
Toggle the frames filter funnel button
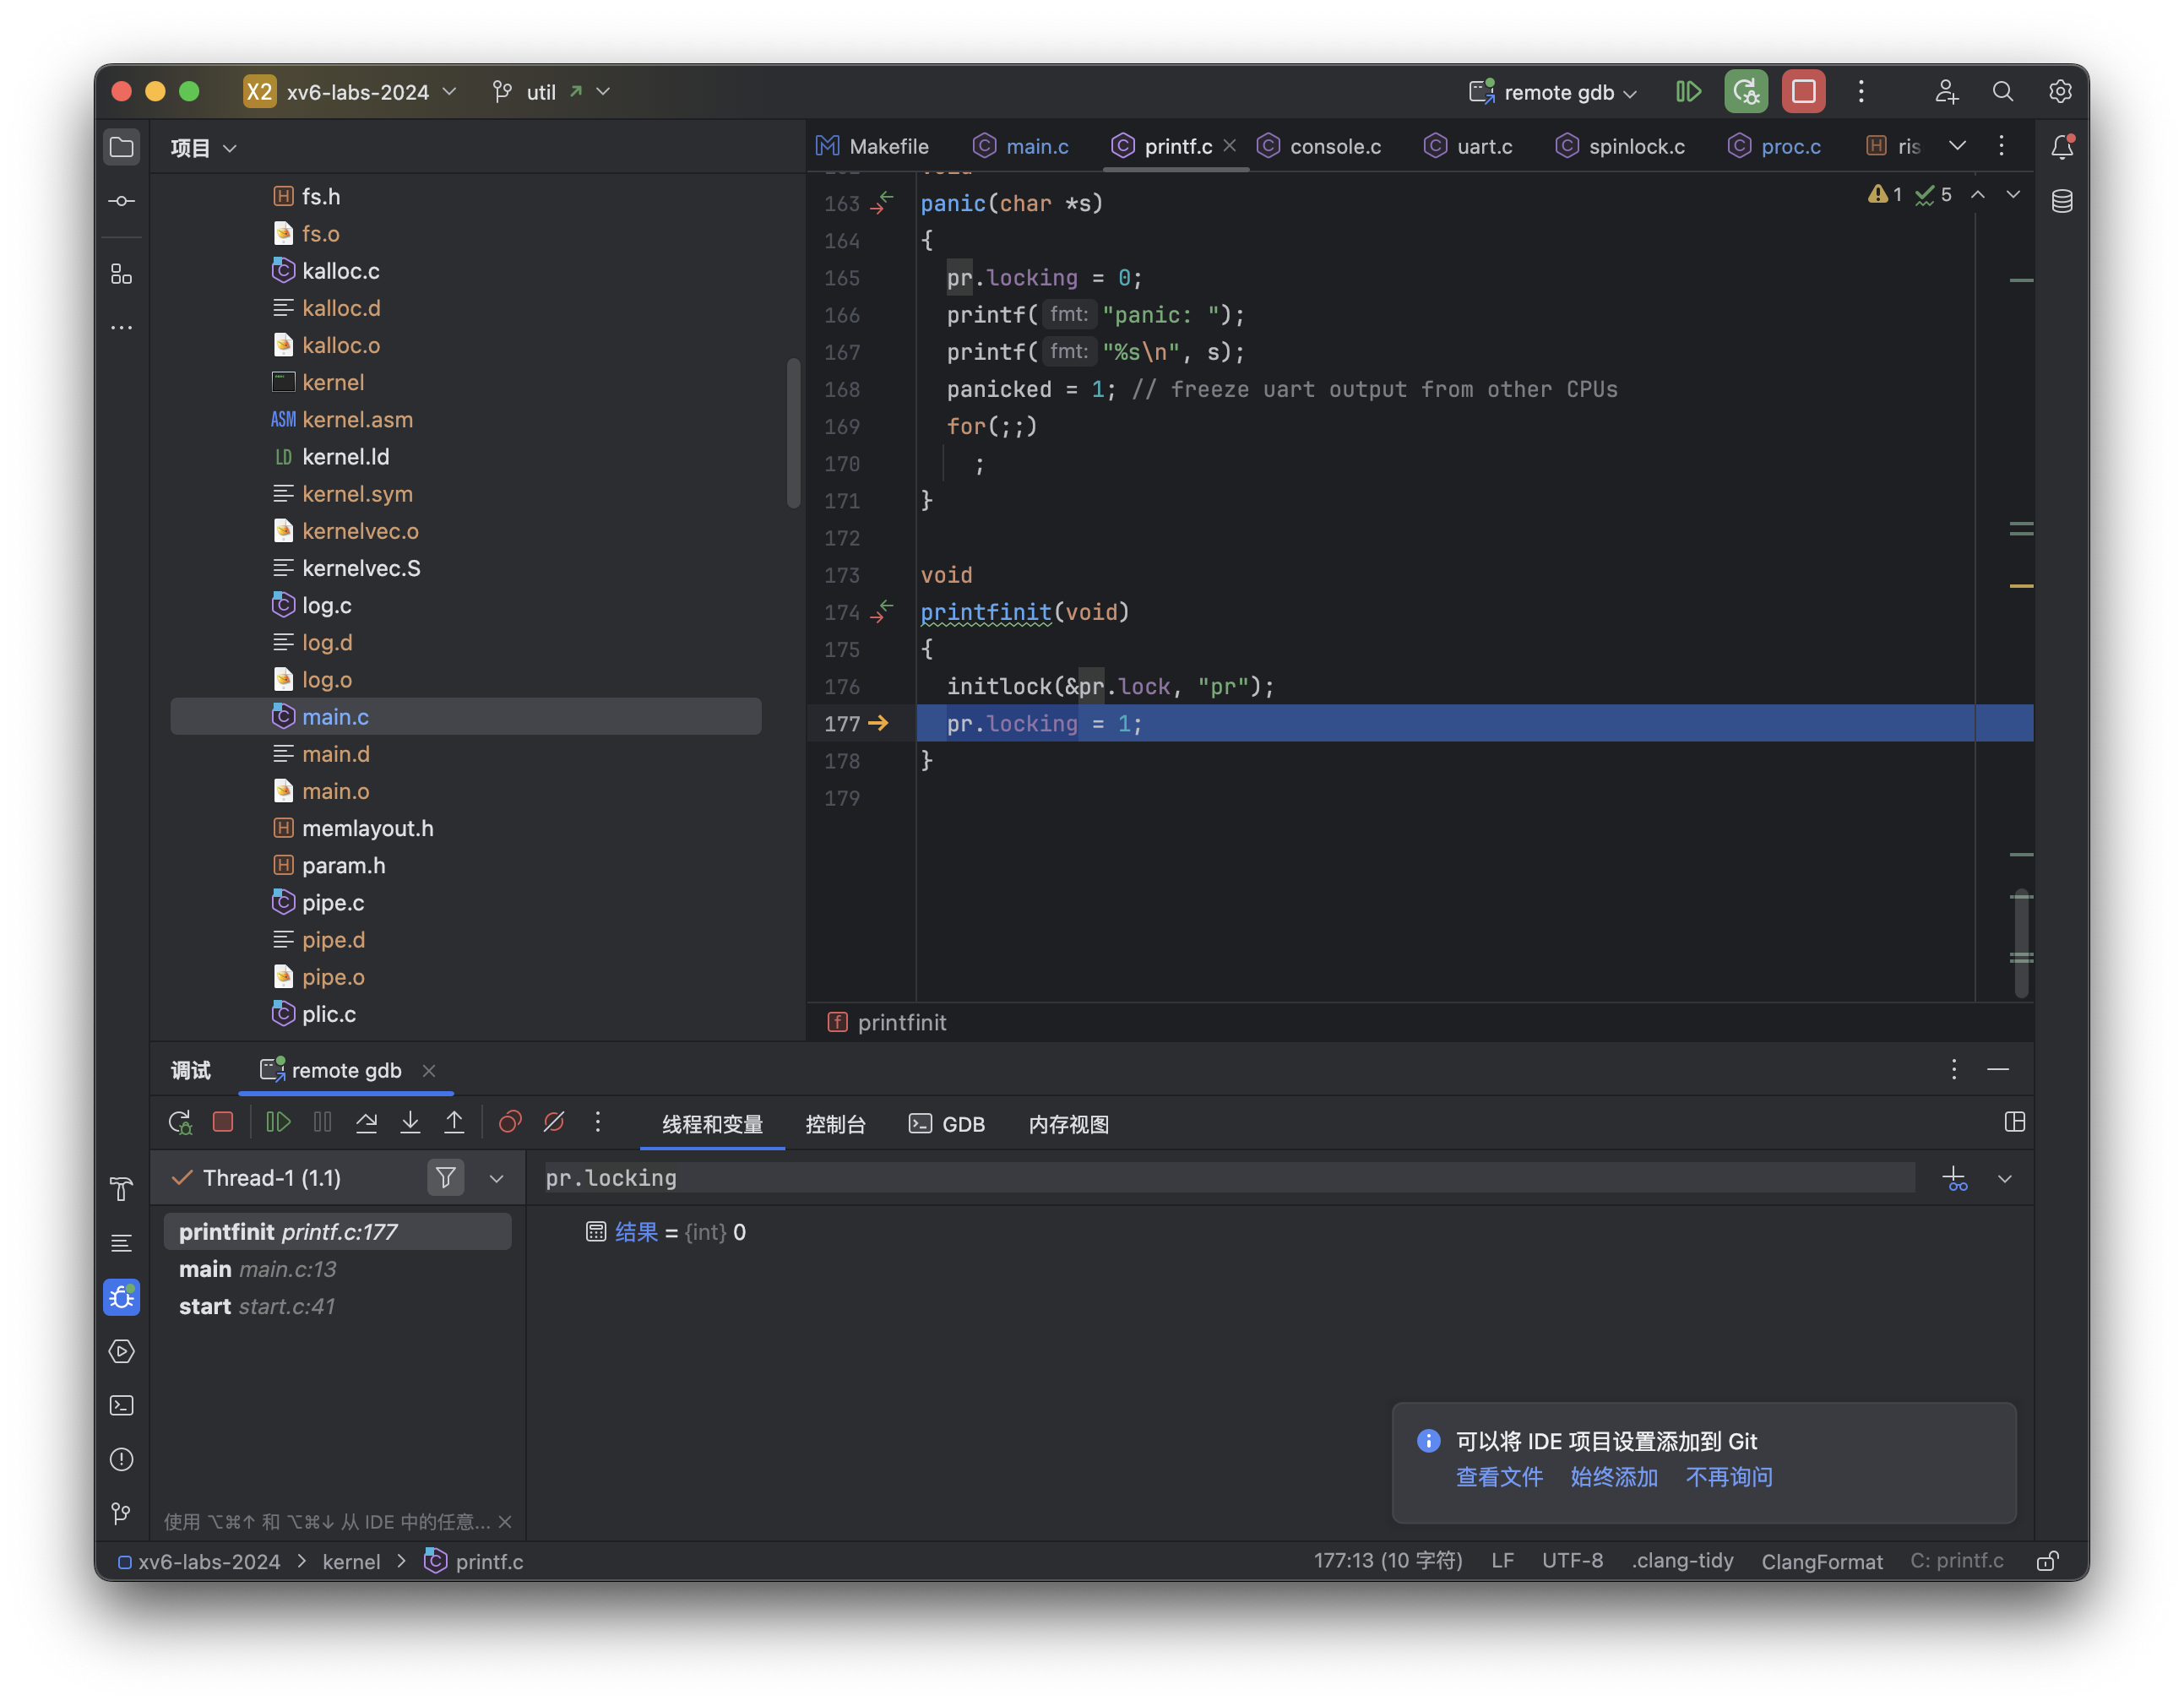[446, 1178]
